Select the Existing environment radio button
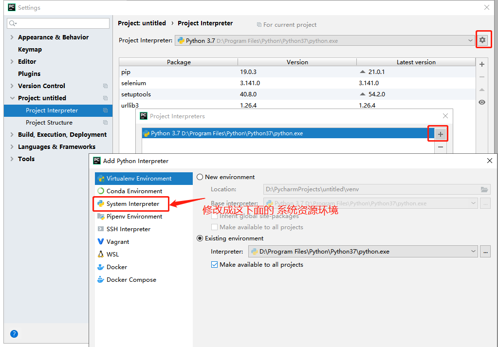Image resolution: width=498 pixels, height=347 pixels. (200, 238)
